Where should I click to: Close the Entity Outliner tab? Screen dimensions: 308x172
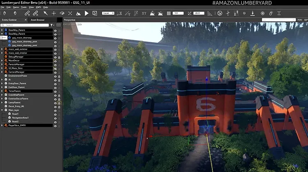tap(25, 20)
